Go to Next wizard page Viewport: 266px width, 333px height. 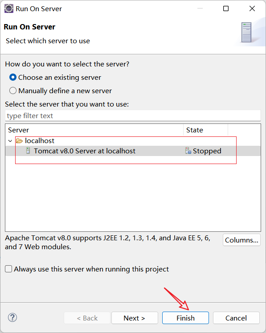coord(135,318)
